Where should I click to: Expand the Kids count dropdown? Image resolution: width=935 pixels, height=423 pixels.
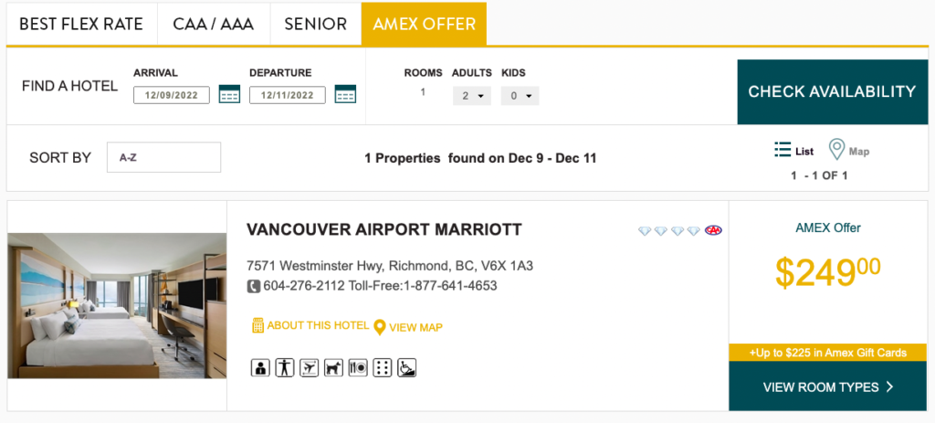(x=520, y=95)
